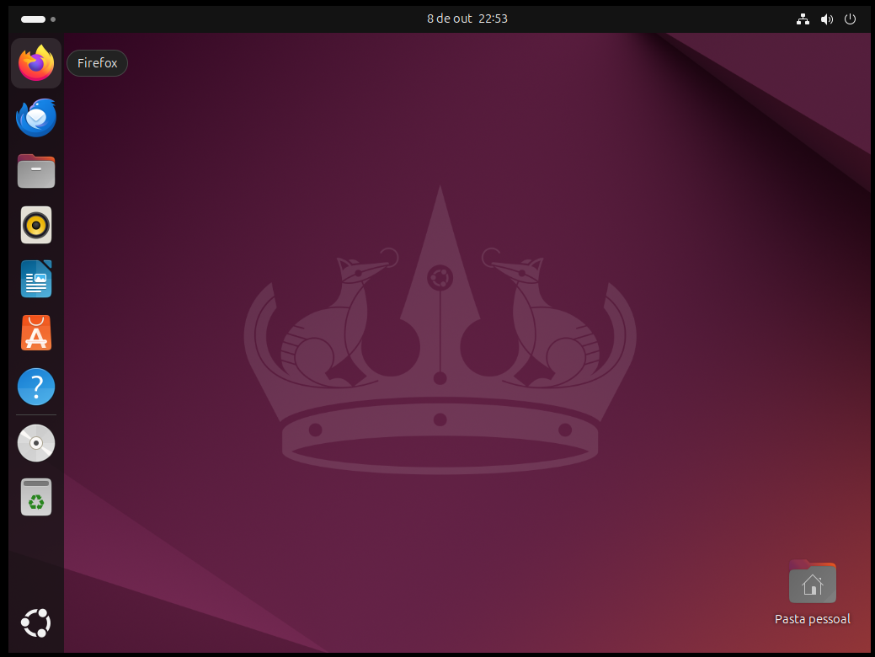Image resolution: width=875 pixels, height=657 pixels.
Task: Click the date and time to open calendar
Action: click(467, 18)
